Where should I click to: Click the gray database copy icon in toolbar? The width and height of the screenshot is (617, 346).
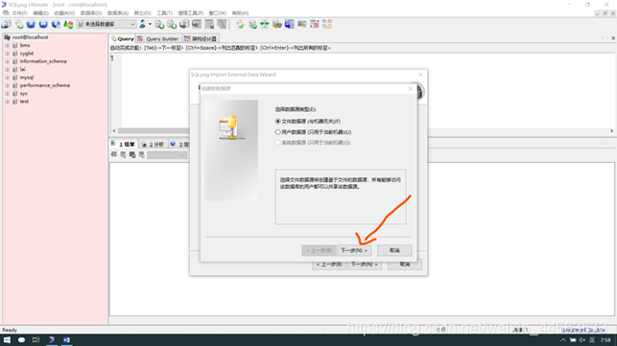(x=184, y=24)
